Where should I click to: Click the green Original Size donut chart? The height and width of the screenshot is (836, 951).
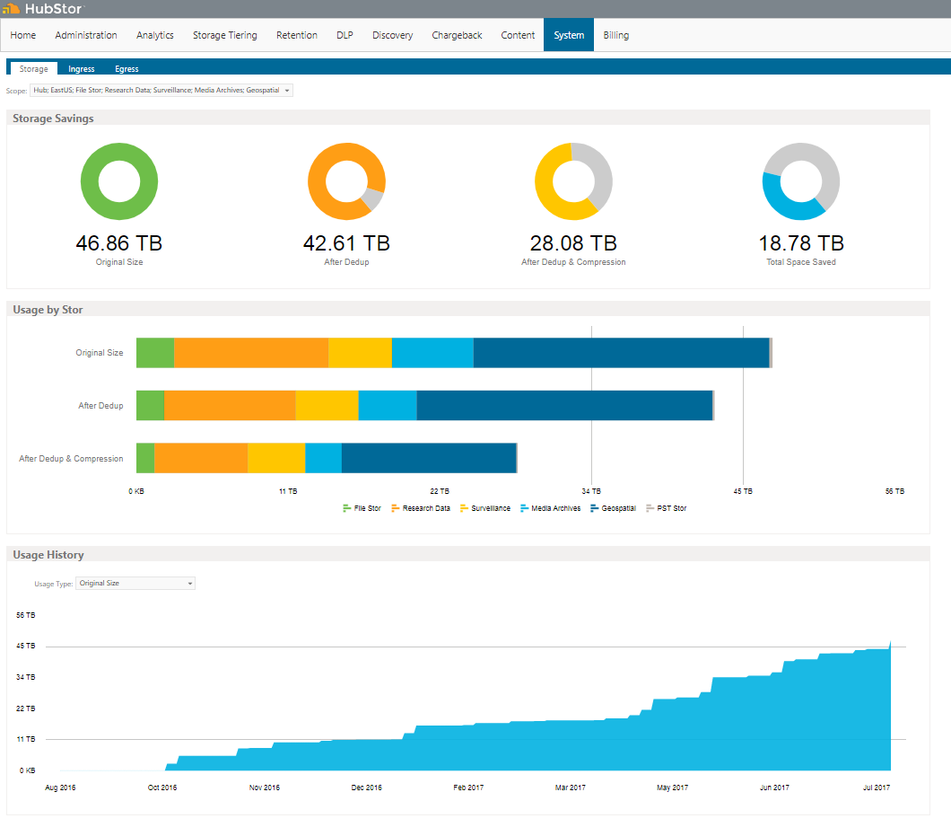point(119,181)
